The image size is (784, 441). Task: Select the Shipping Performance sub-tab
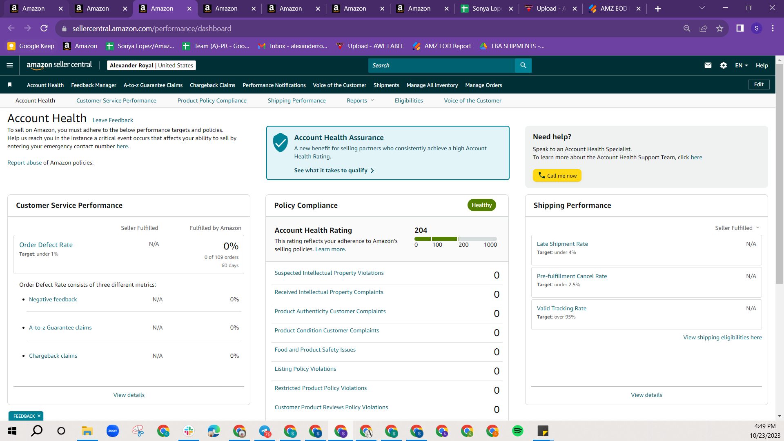(x=297, y=100)
